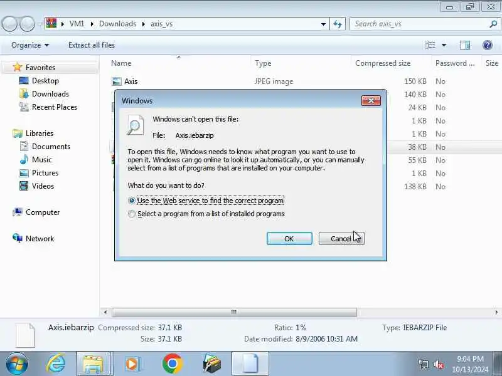502x376 pixels.
Task: Open Favorites in navigation pane
Action: pyautogui.click(x=40, y=68)
